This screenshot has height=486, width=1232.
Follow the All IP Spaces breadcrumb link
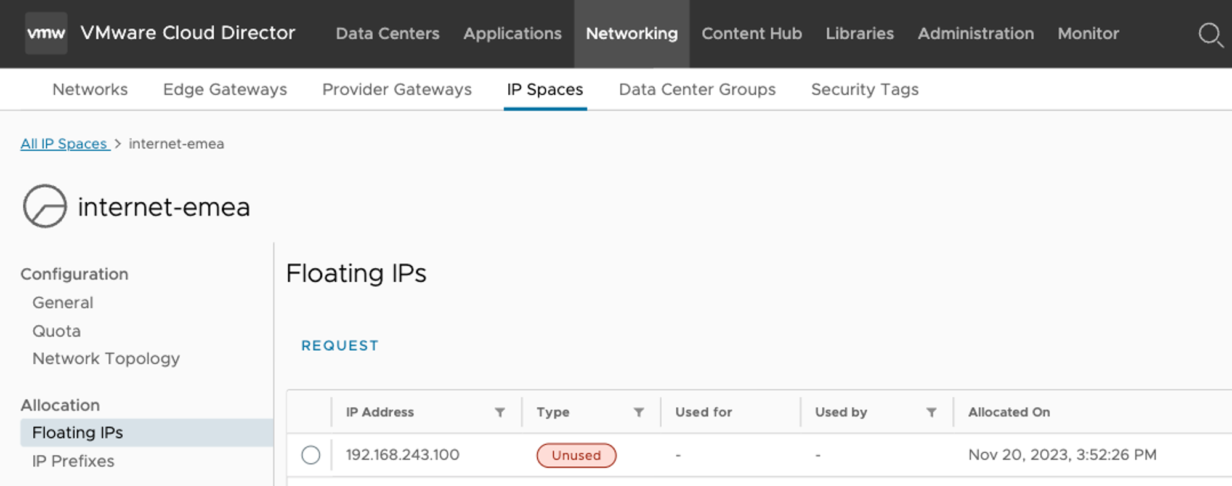(64, 144)
